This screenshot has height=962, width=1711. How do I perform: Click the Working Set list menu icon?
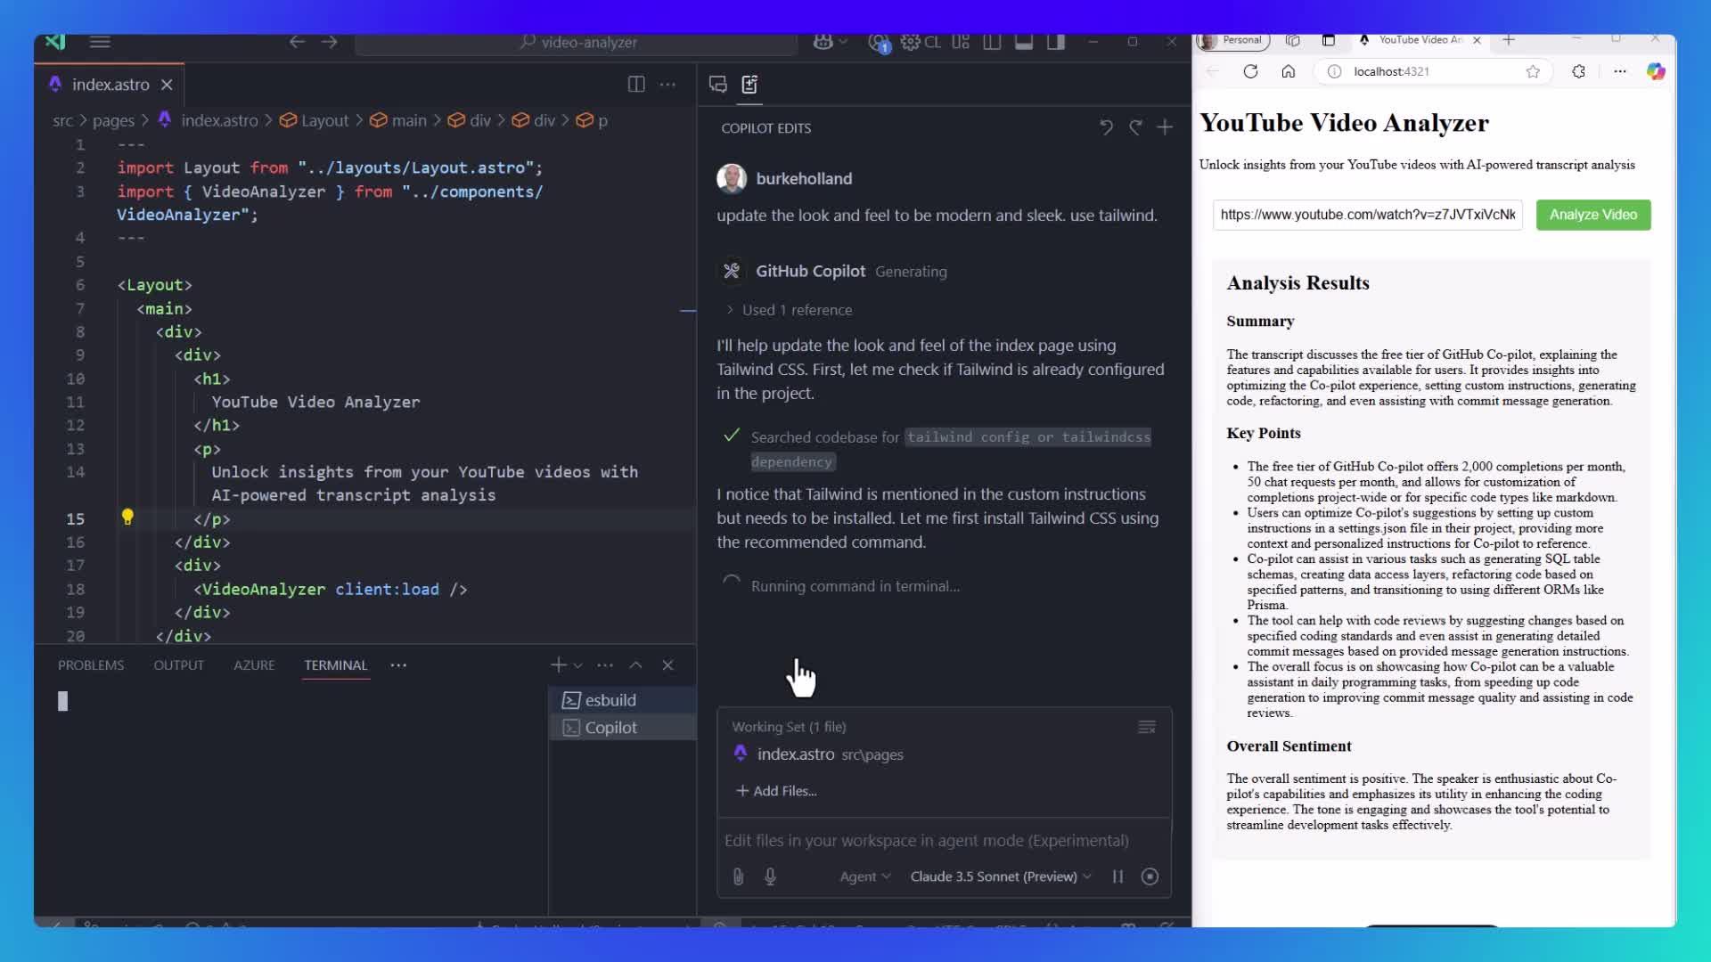point(1147,727)
